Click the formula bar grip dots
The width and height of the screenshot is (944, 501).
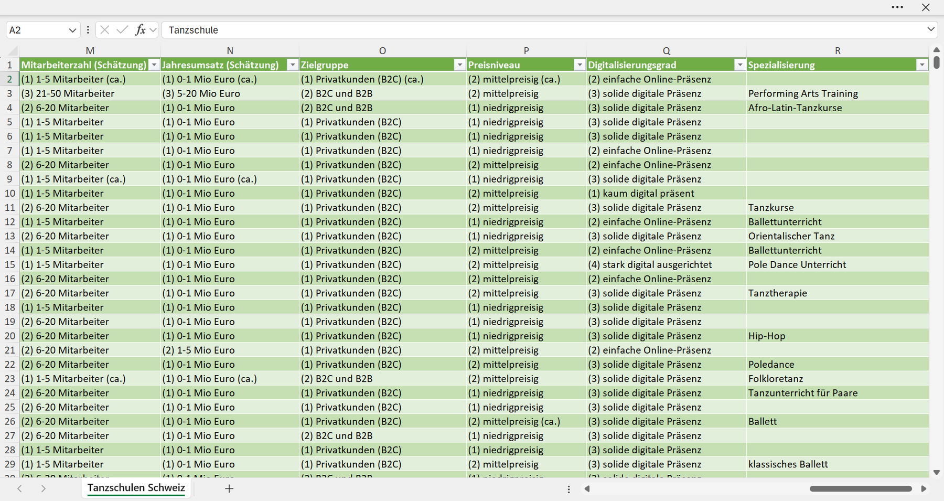[x=88, y=30]
